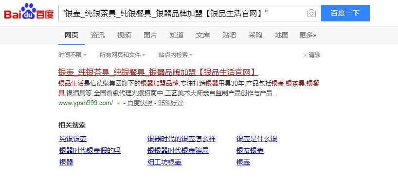Click the 相关搜索 heading text
The width and height of the screenshot is (398, 180).
click(72, 125)
